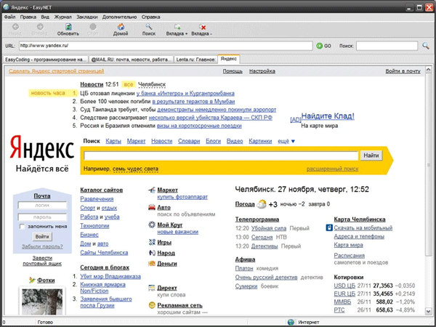This screenshot has height=327, width=436.
Task: Open the Картинки search category link
Action: point(260,141)
